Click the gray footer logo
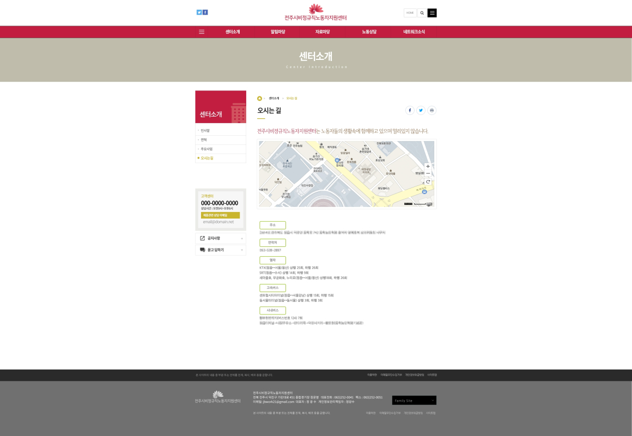The image size is (632, 436). tap(217, 397)
